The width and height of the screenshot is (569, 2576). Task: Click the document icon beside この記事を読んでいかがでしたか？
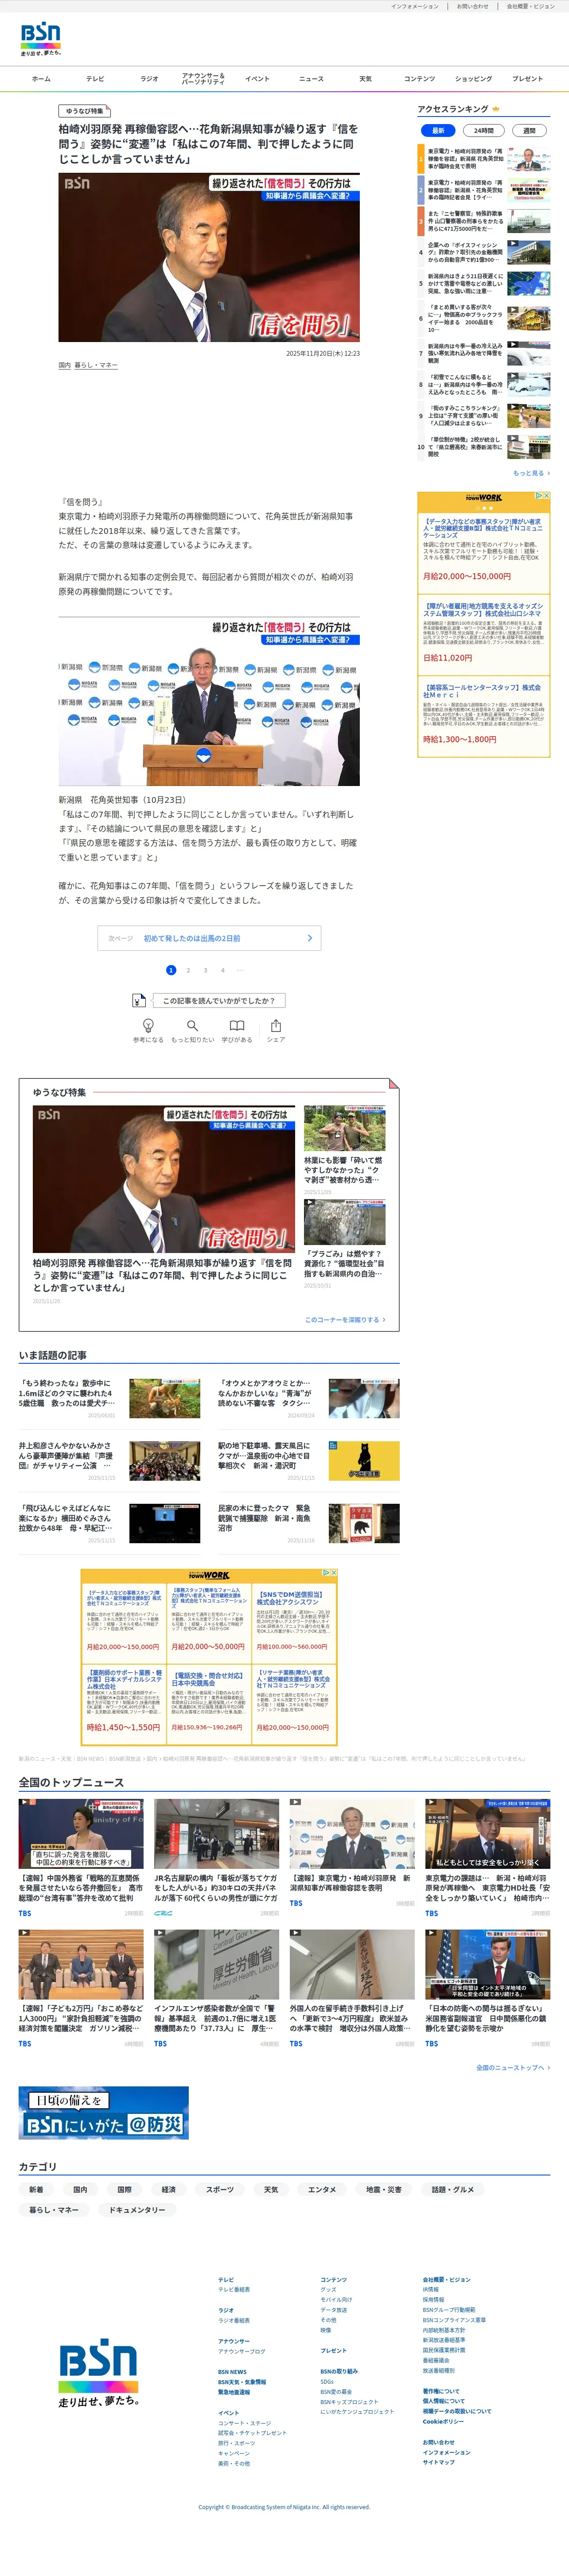pos(139,1000)
